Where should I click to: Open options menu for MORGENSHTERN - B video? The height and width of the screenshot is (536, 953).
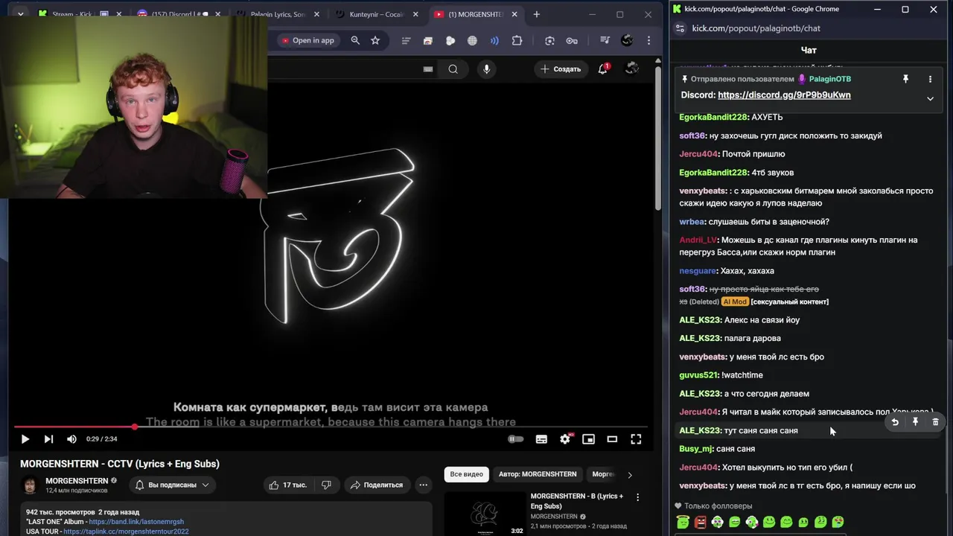click(x=637, y=497)
